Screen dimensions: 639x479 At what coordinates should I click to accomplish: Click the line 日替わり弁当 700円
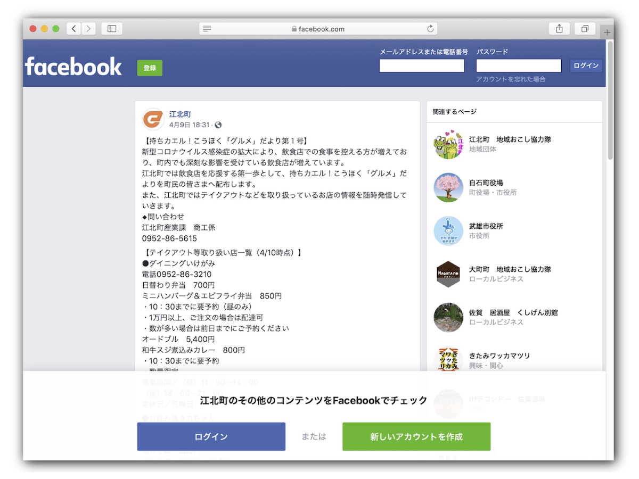pyautogui.click(x=178, y=285)
